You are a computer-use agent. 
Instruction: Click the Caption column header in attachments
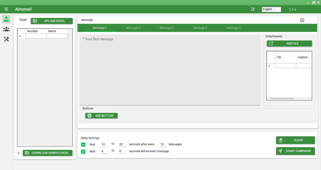click(x=304, y=57)
